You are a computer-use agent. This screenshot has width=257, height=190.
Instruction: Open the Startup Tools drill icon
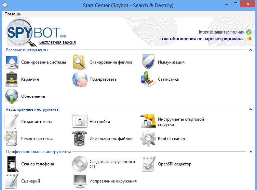pos(148,121)
